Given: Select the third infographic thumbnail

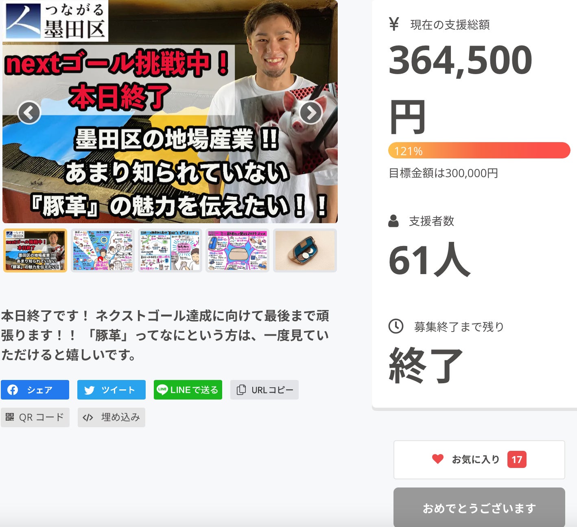Looking at the screenshot, I should tap(170, 250).
